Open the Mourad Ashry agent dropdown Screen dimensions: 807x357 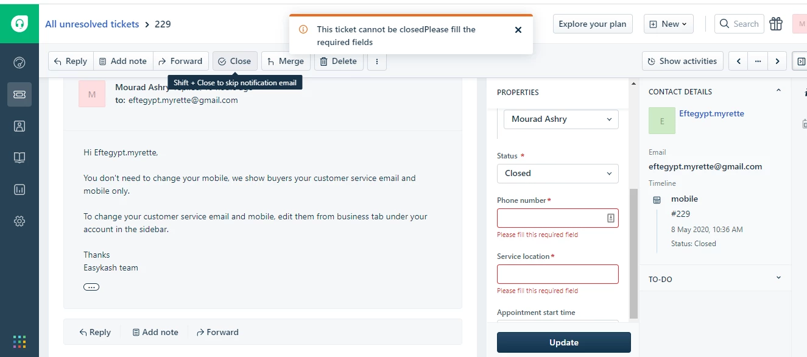click(562, 119)
